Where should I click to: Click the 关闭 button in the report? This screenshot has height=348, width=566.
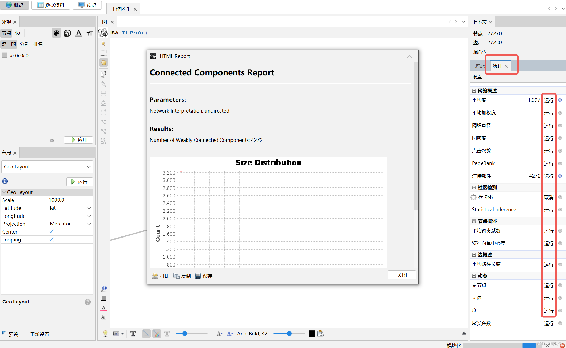tap(402, 275)
